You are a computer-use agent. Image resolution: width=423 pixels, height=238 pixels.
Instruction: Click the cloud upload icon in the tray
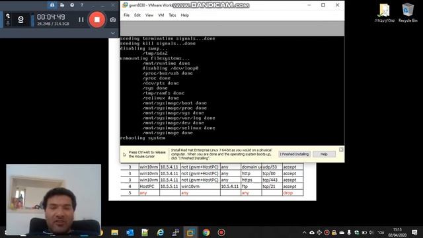312,232
